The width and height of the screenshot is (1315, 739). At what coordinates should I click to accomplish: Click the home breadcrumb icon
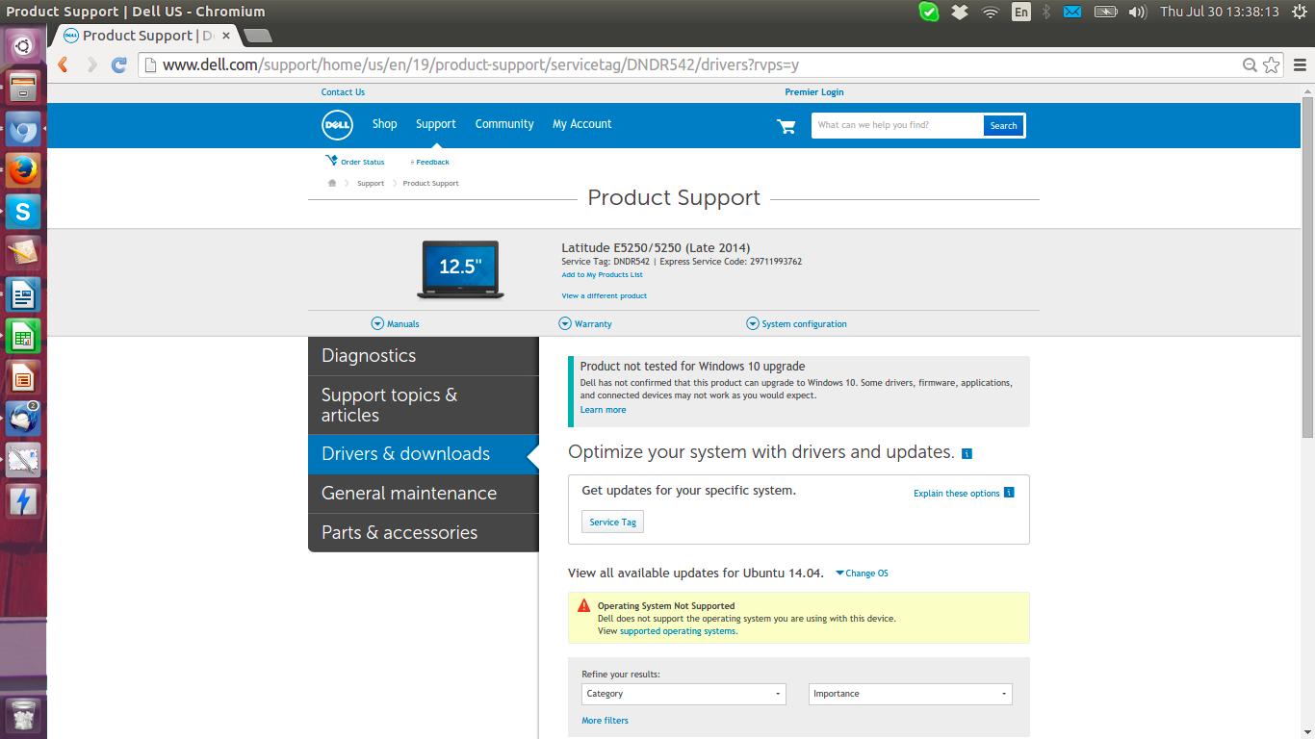coord(332,183)
